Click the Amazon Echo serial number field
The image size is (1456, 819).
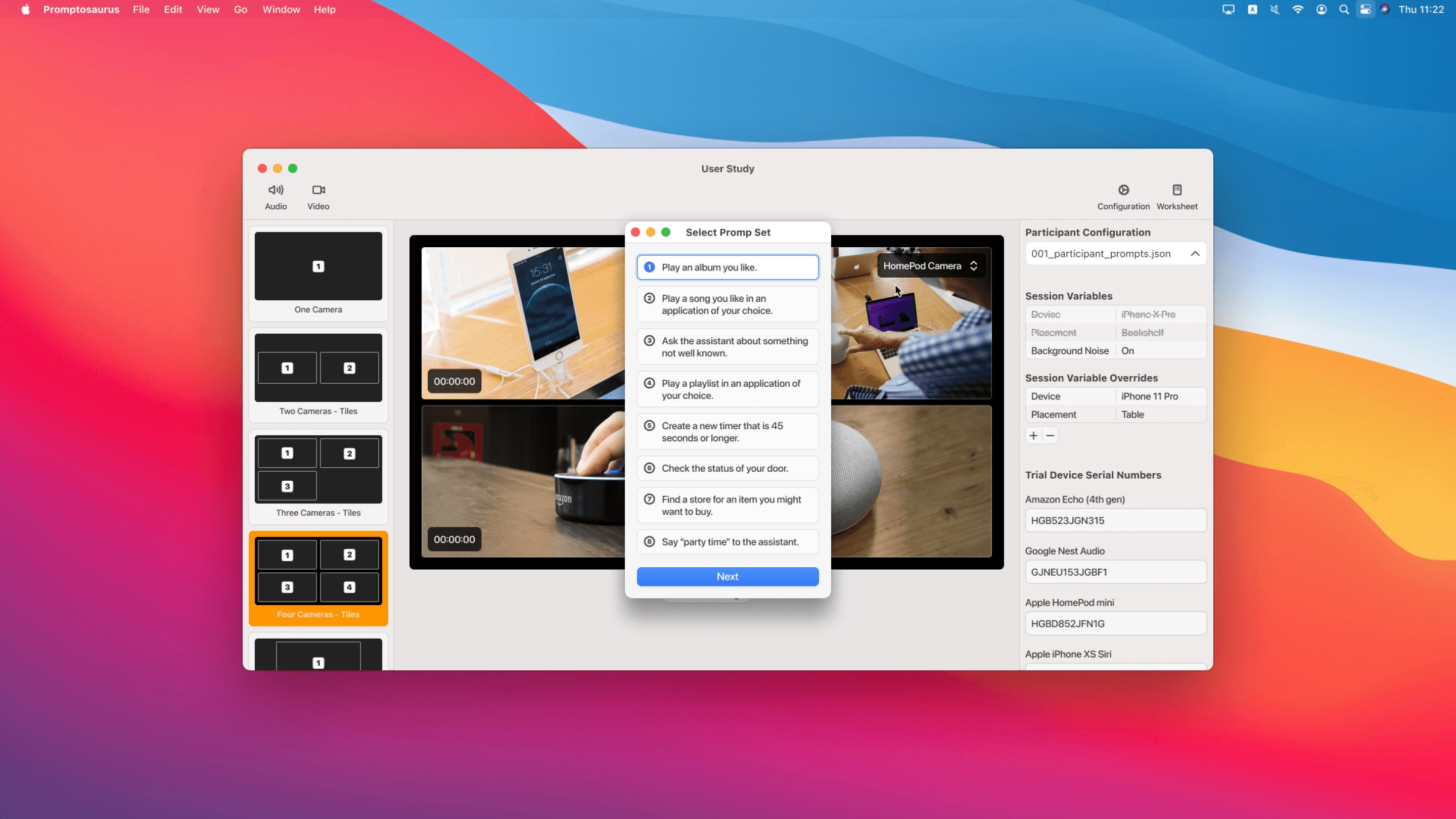coord(1115,521)
